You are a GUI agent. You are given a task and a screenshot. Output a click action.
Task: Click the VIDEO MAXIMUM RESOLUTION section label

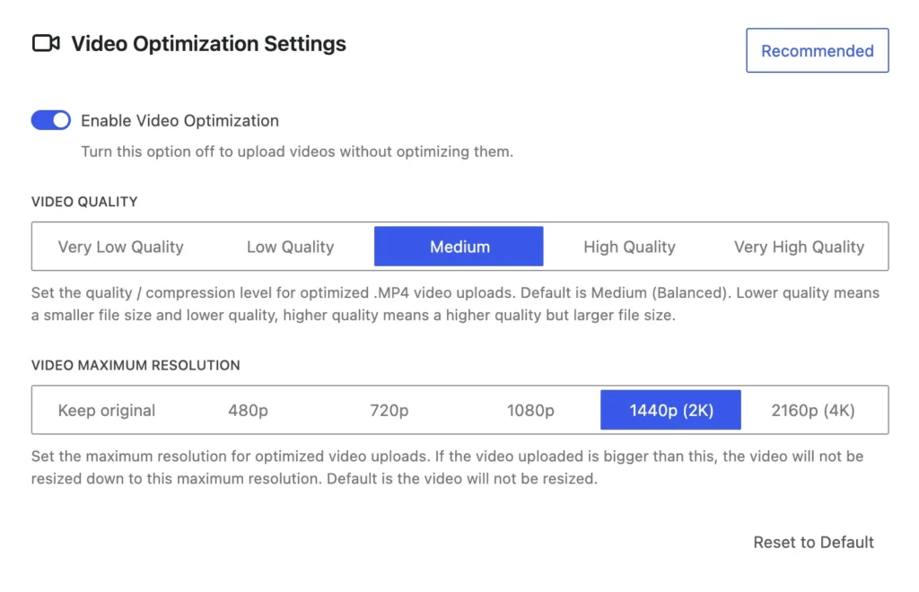[x=136, y=365]
